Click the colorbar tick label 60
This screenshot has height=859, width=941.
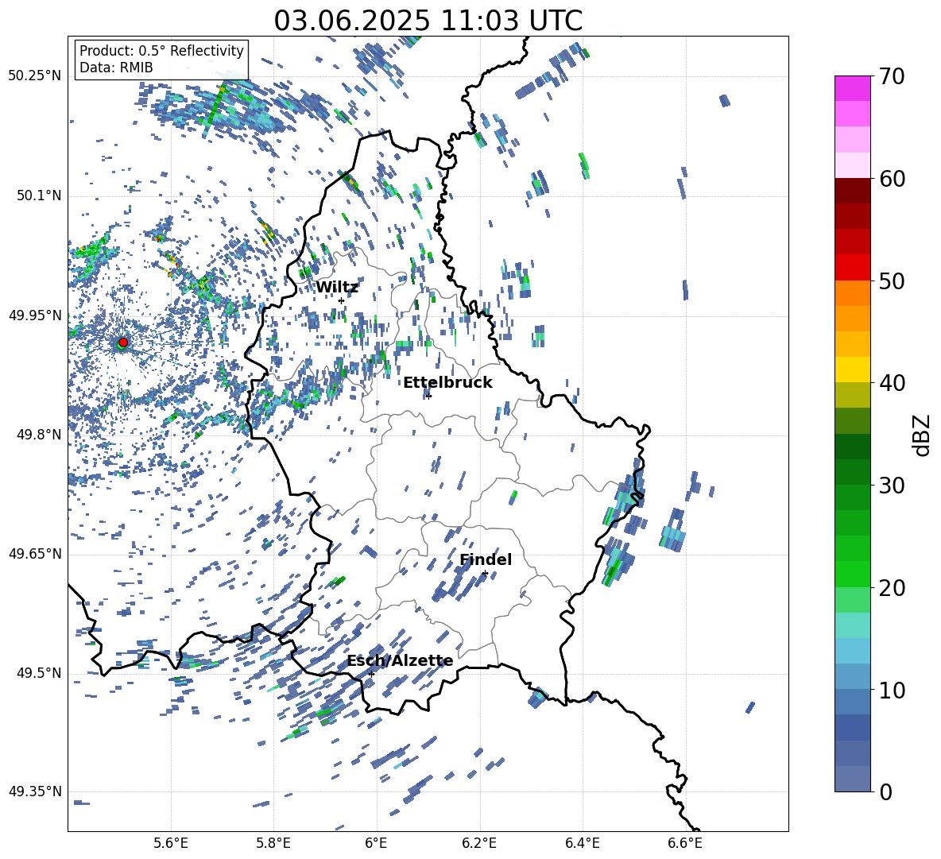click(x=892, y=179)
